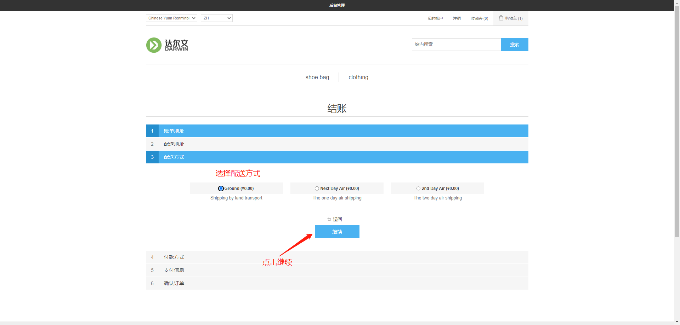Click step number 1 badge
The width and height of the screenshot is (680, 325).
tap(152, 131)
